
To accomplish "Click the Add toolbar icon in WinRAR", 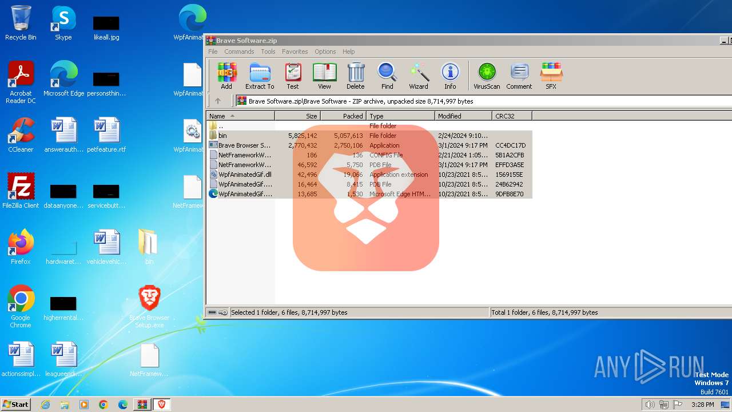I will point(226,76).
